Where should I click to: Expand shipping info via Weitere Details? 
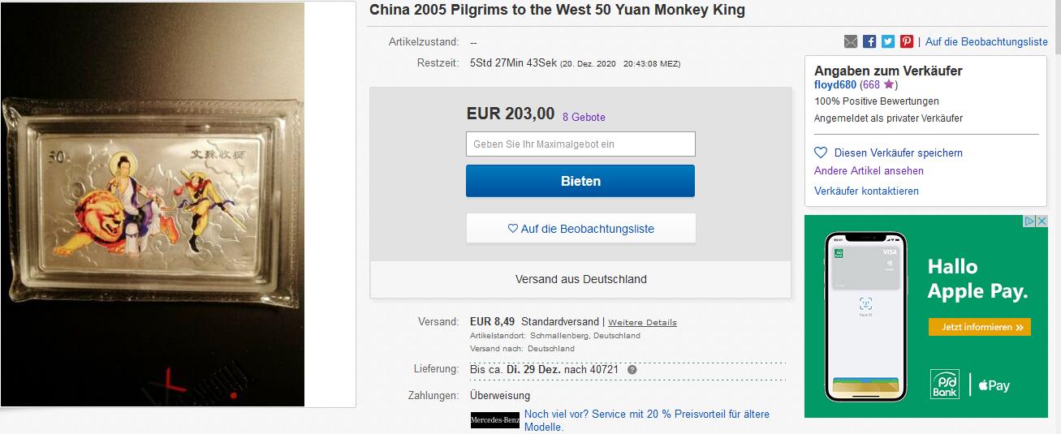click(642, 322)
